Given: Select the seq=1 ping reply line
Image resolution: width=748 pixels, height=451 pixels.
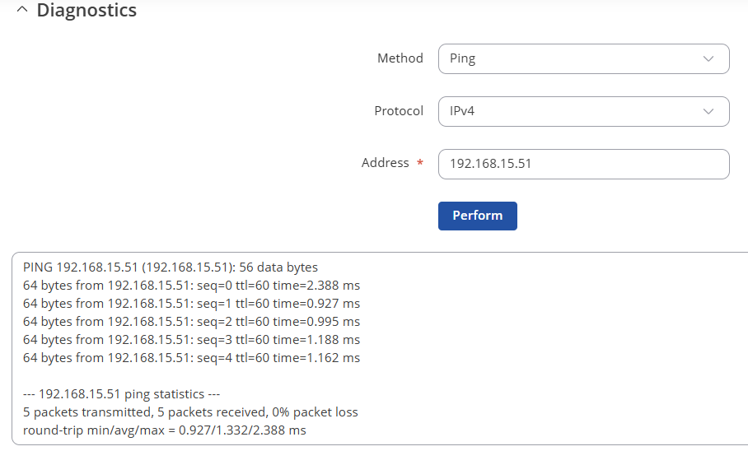Looking at the screenshot, I should click(191, 304).
